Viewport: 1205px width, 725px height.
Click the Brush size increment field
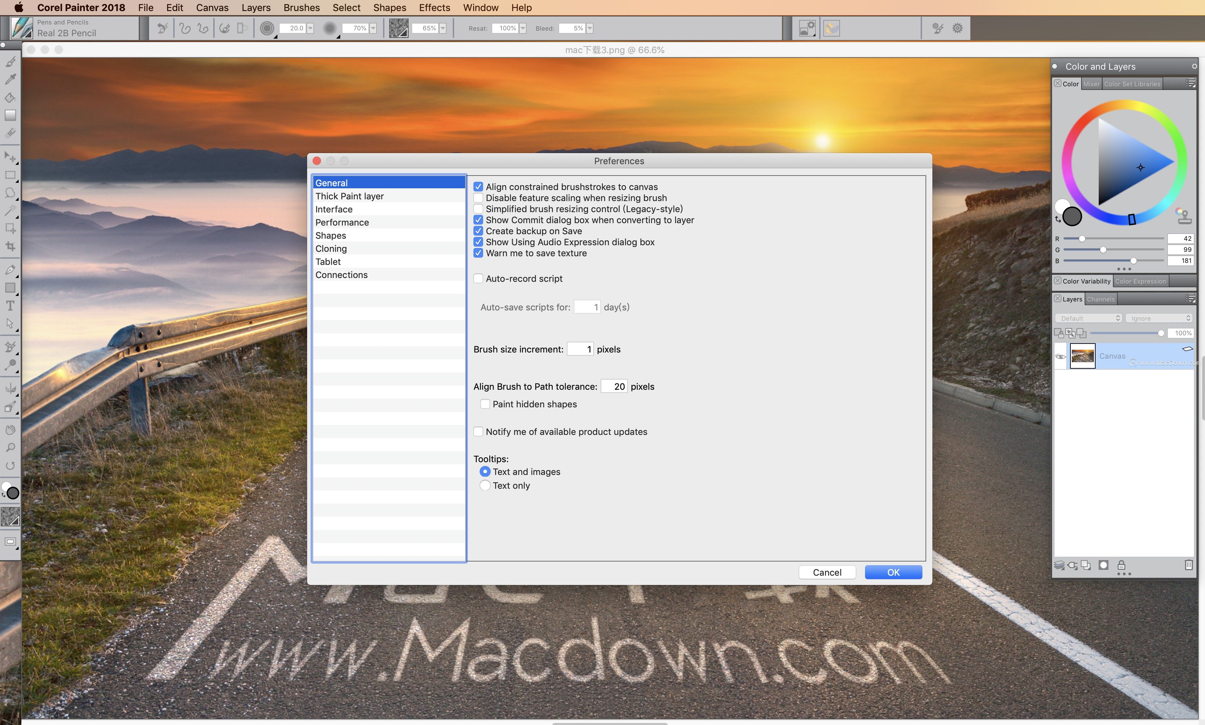[580, 349]
